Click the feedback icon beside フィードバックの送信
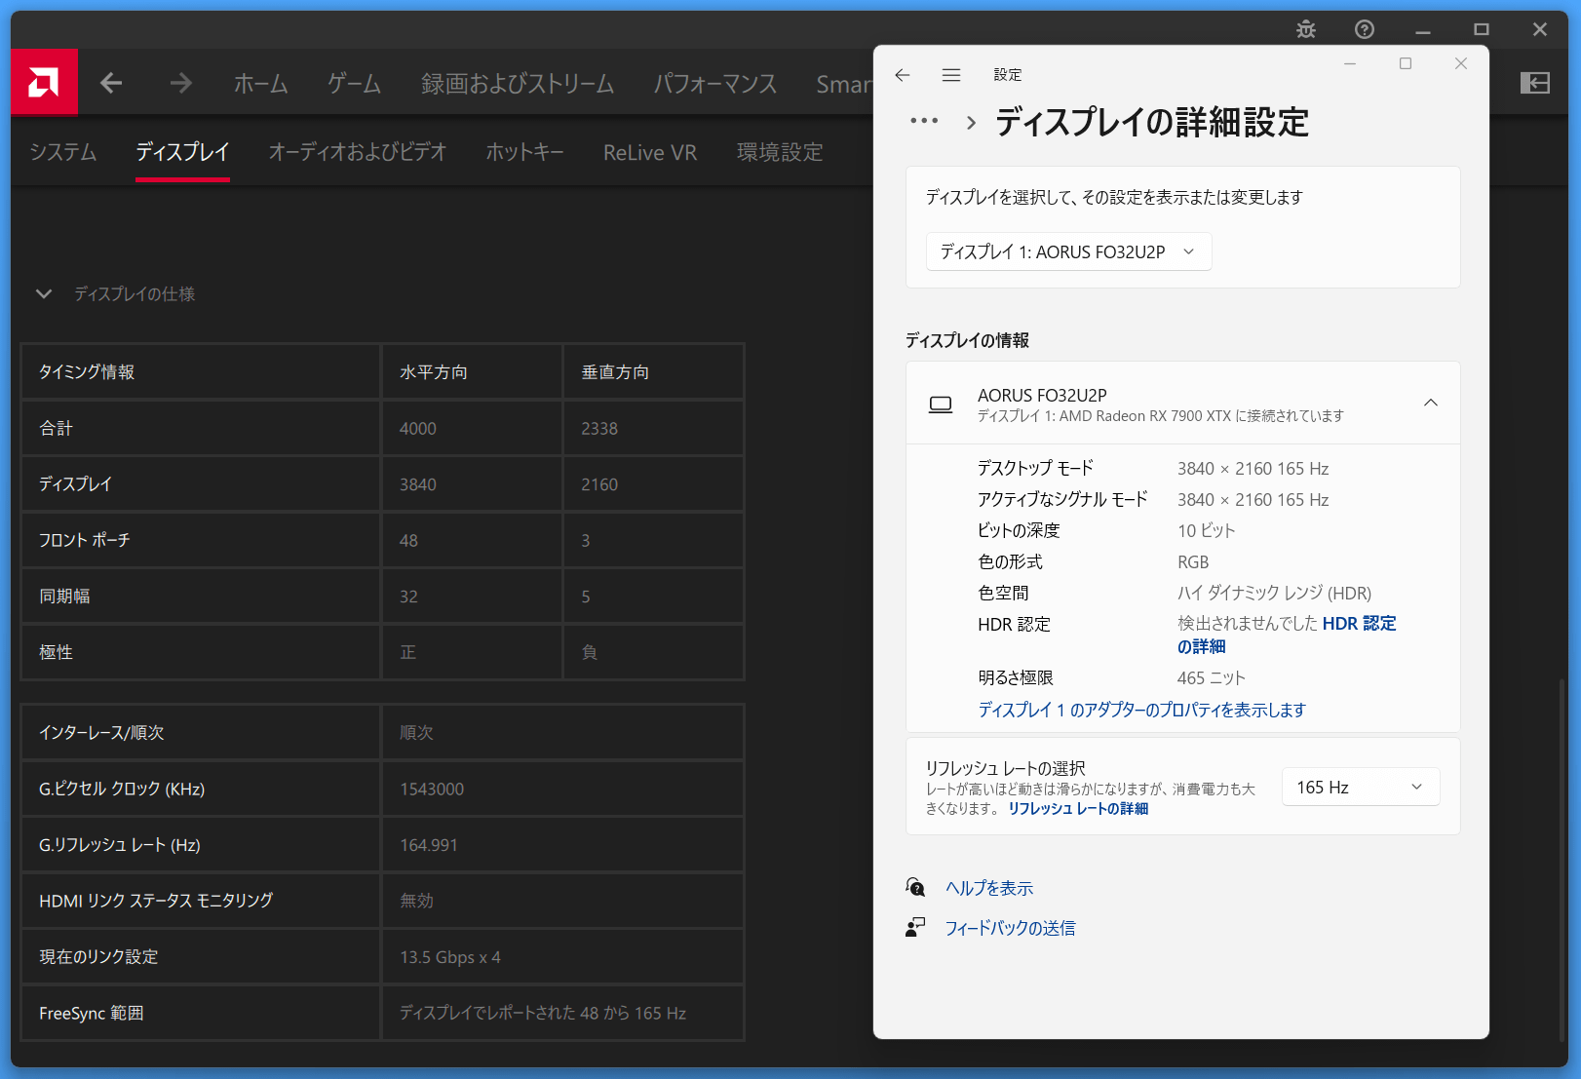The width and height of the screenshot is (1581, 1079). [x=915, y=927]
